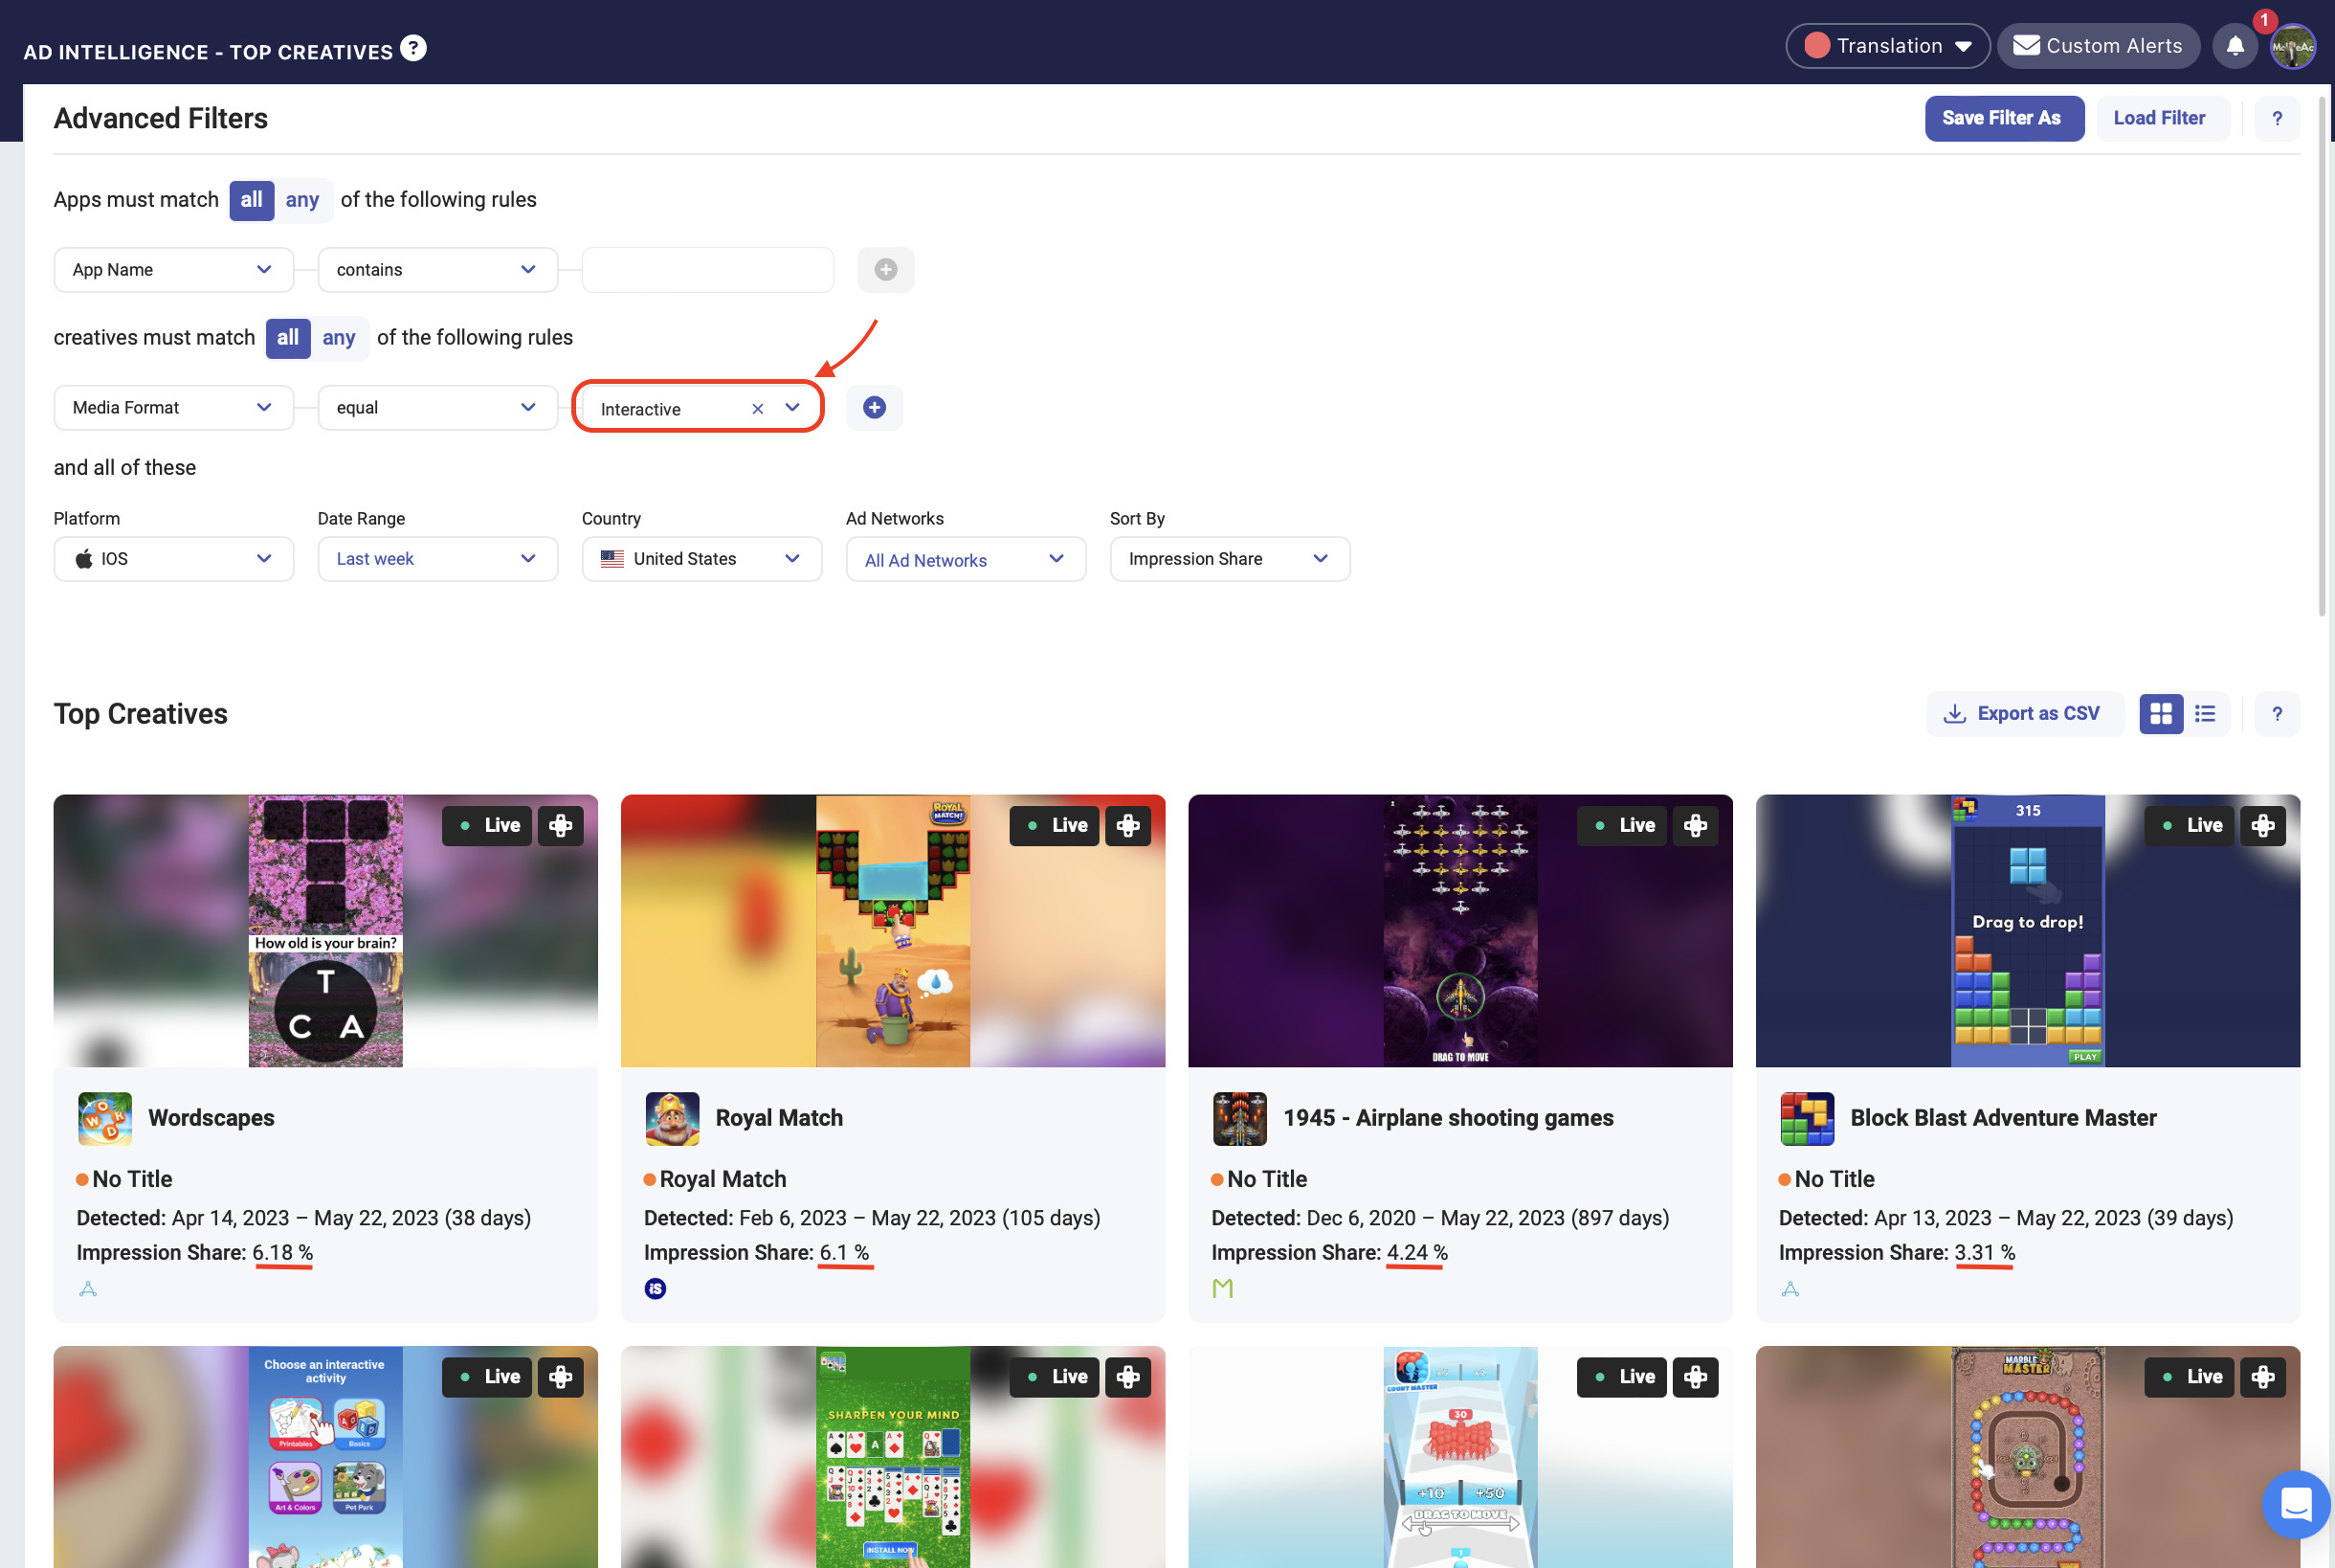Viewport: 2335px width, 1568px height.
Task: Click the 1945 Airplane shooting games app icon
Action: point(1239,1118)
